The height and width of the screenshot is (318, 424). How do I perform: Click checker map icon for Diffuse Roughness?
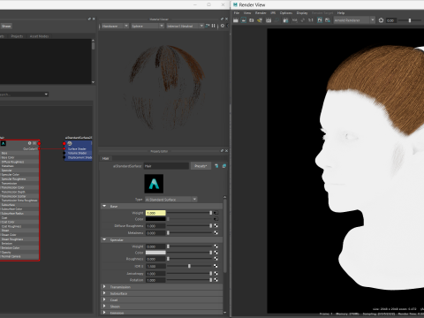pyautogui.click(x=216, y=226)
